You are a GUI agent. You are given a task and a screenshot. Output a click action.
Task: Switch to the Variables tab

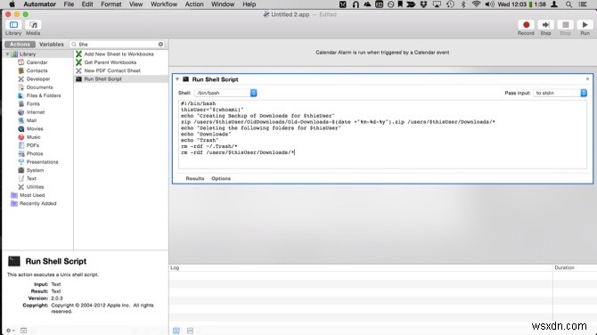tap(52, 45)
